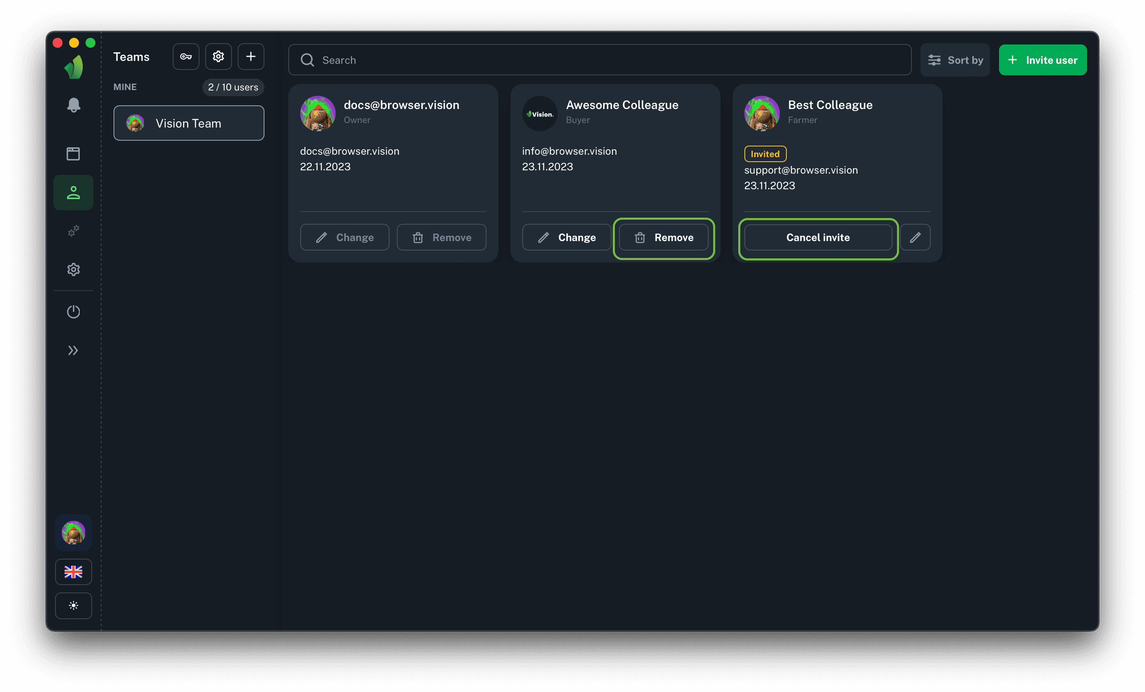Image resolution: width=1145 pixels, height=692 pixels.
Task: Expand the sidebar with double chevron
Action: 74,351
